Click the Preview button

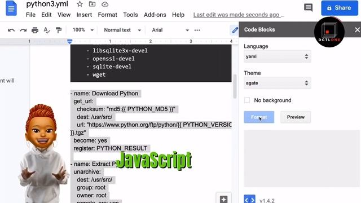click(296, 117)
